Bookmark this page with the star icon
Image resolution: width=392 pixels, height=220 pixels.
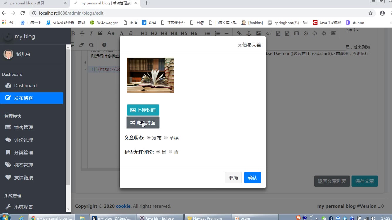coord(371,13)
